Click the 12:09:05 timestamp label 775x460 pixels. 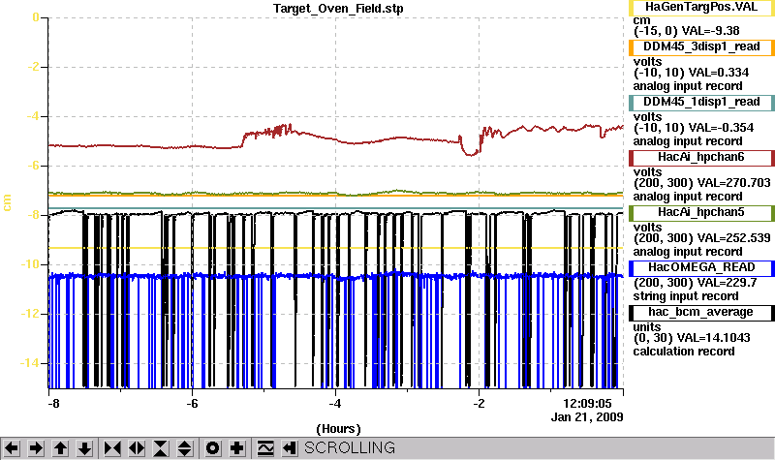click(587, 403)
